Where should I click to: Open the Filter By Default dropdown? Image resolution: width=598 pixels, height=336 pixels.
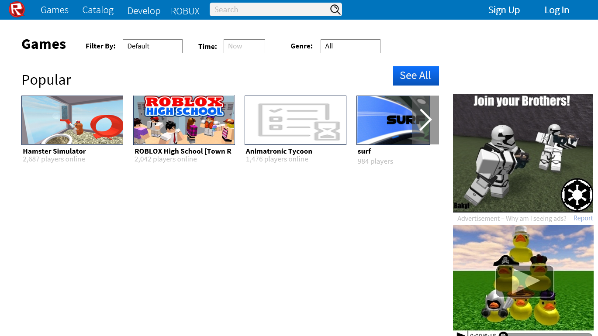(x=152, y=46)
